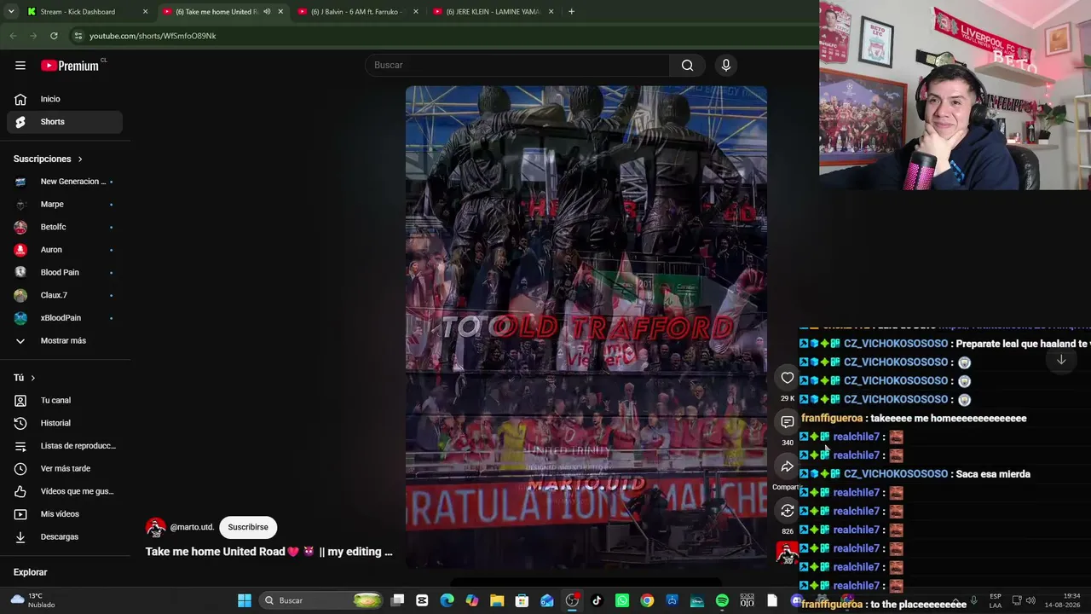Viewport: 1091px width, 614px height.
Task: Open Copilot from the taskbar
Action: [472, 600]
